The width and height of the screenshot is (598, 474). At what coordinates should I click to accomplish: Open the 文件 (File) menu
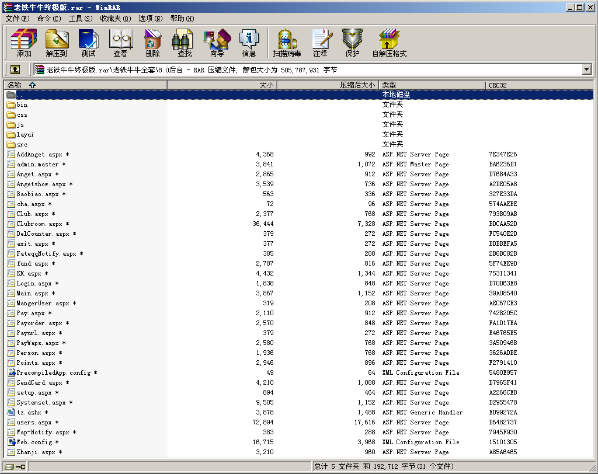[x=17, y=19]
